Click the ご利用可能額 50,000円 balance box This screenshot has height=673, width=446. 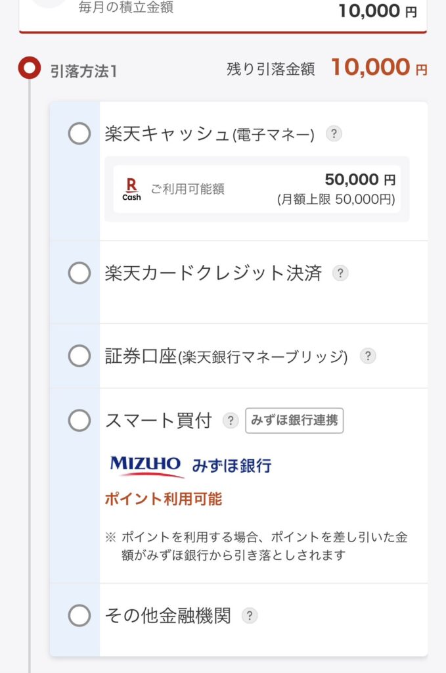[257, 189]
